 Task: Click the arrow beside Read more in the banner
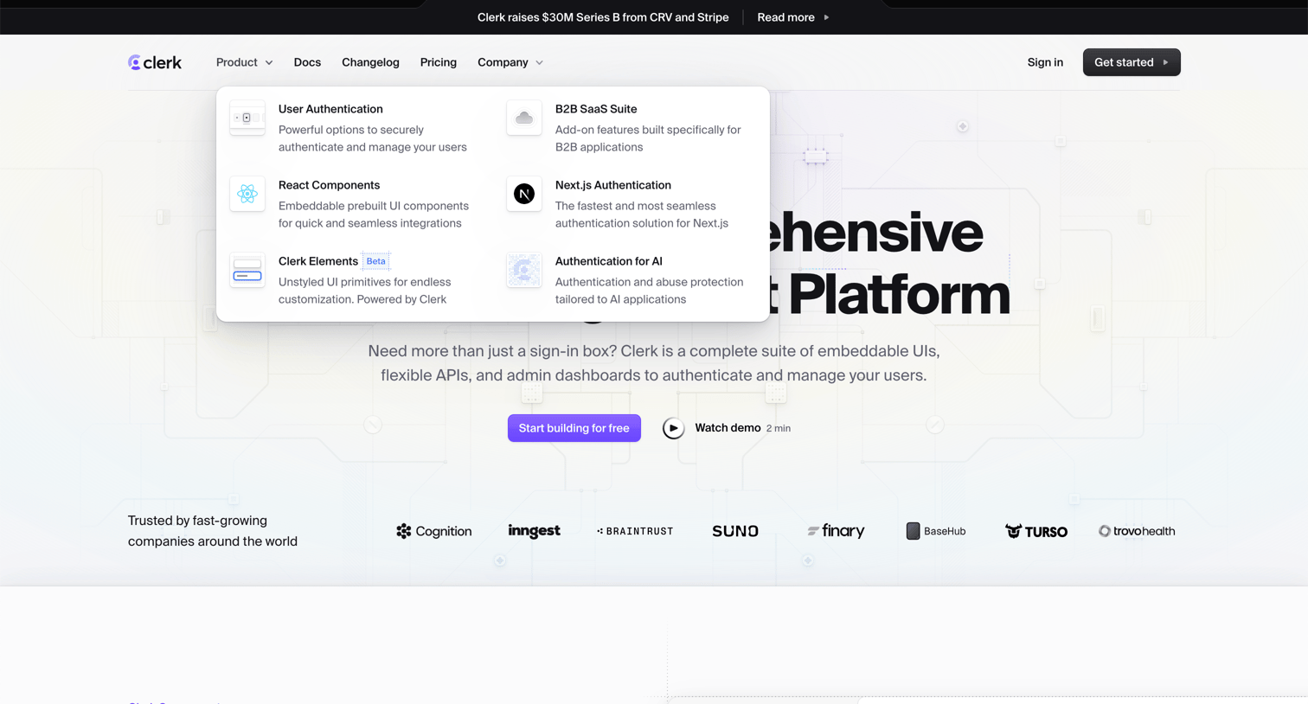tap(826, 17)
